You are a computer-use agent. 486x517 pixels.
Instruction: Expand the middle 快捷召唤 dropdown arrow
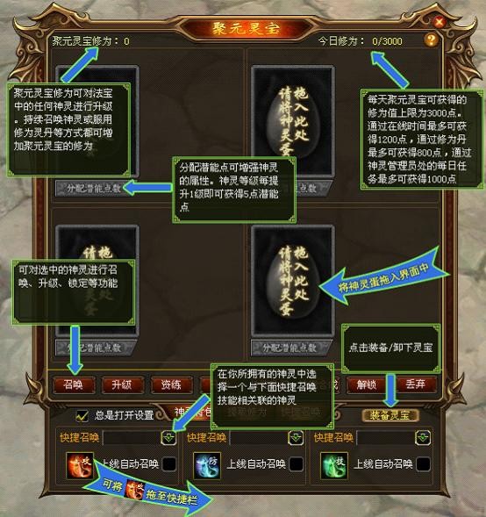(296, 438)
